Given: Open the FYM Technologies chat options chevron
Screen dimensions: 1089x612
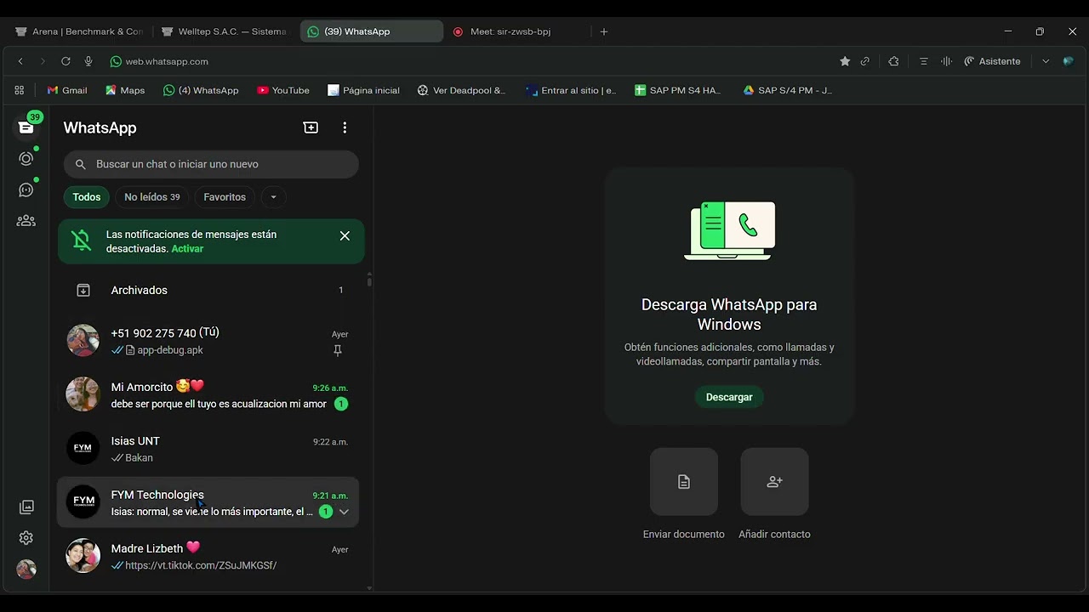Looking at the screenshot, I should click(344, 512).
